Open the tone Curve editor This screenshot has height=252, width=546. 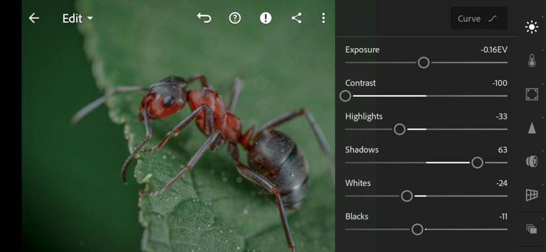479,19
